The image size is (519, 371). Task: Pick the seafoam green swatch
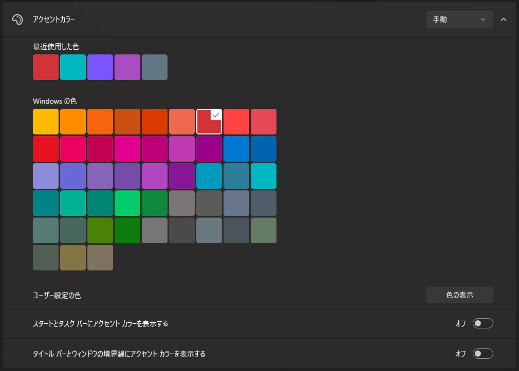point(73,203)
